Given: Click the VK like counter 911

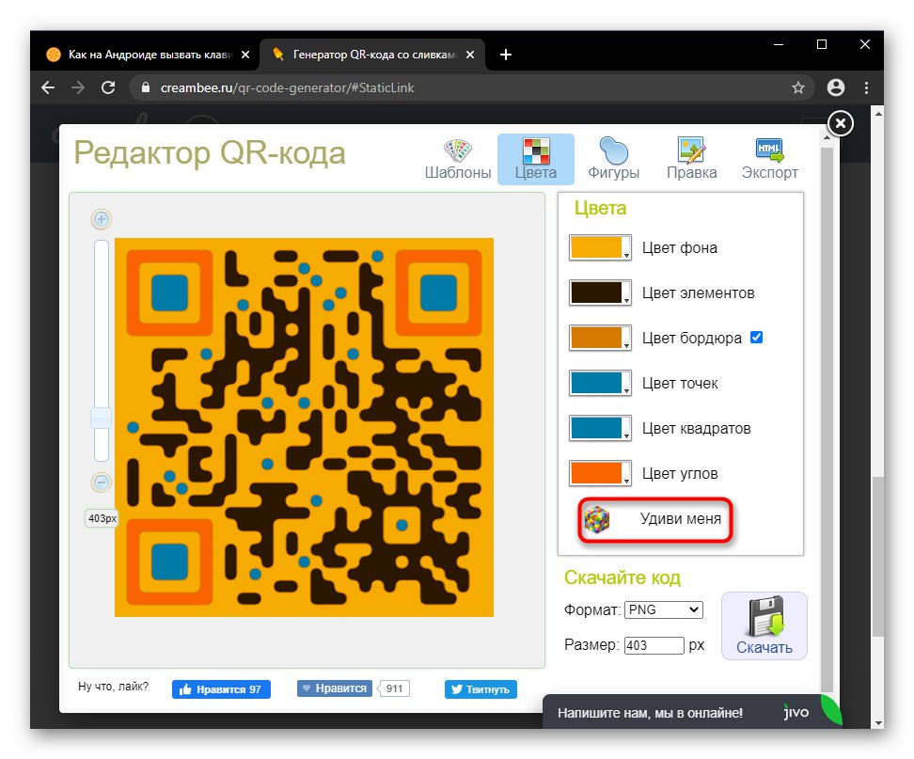Looking at the screenshot, I should point(395,688).
